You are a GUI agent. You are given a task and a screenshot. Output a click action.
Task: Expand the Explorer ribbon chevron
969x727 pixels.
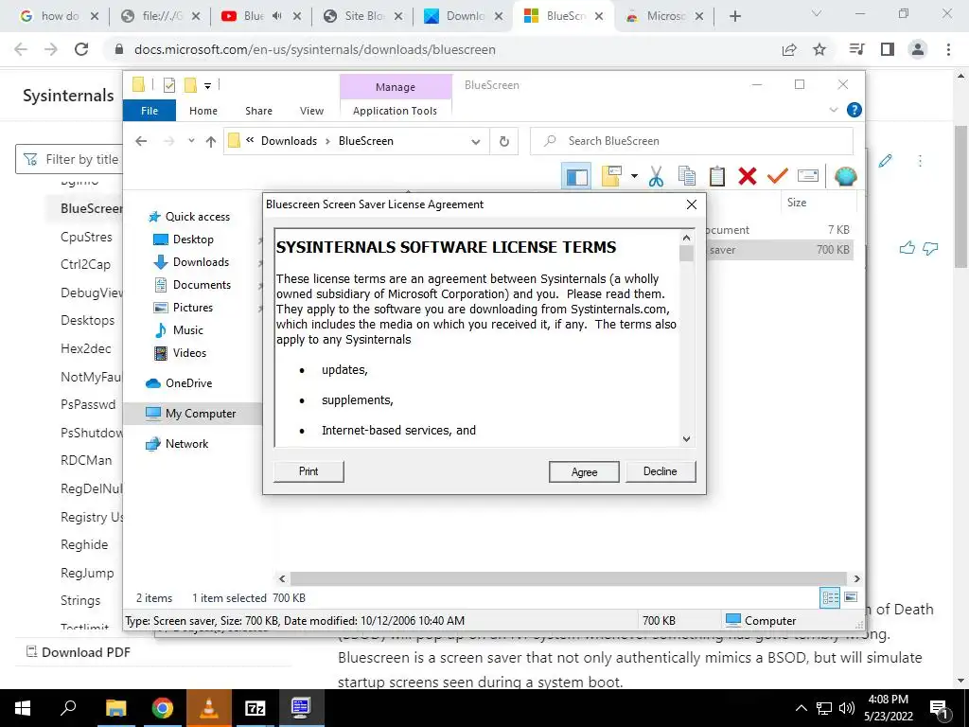[833, 110]
